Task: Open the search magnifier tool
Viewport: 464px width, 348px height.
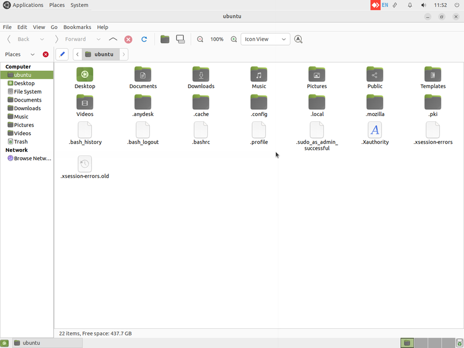Action: [x=298, y=39]
